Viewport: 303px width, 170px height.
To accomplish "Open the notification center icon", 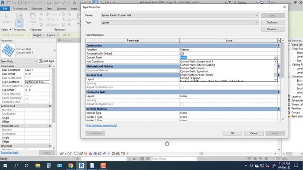I will 296,166.
